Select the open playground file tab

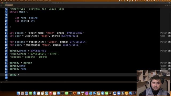click(x=9, y=5)
